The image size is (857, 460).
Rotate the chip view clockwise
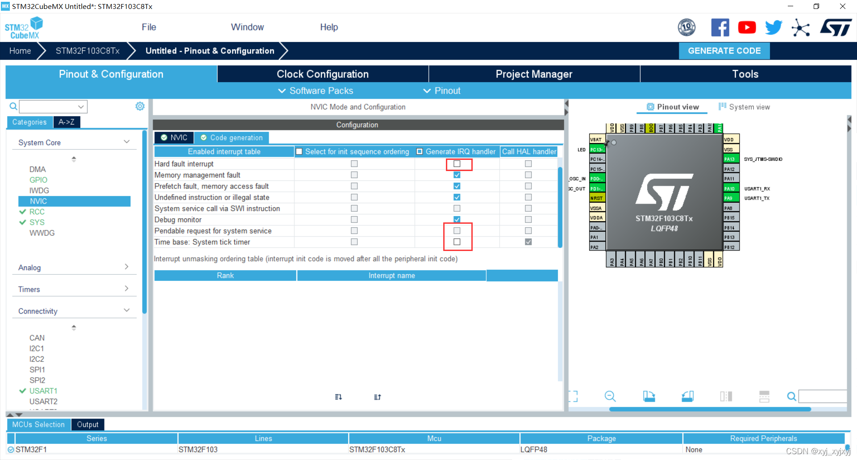click(649, 396)
